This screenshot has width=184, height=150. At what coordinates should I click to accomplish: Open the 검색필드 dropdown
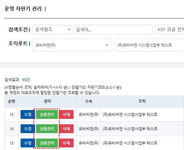[52, 30]
